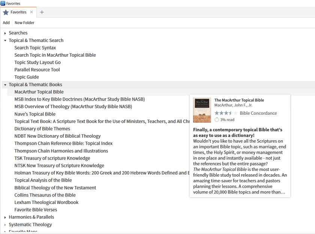
Task: Open NDBT New Dictionary of Biblical Theology
Action: 57,136
